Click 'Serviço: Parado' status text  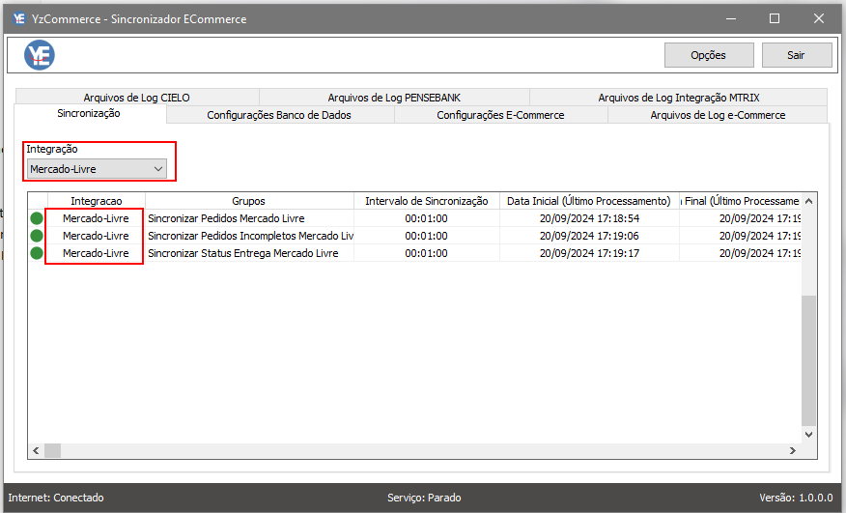click(424, 498)
